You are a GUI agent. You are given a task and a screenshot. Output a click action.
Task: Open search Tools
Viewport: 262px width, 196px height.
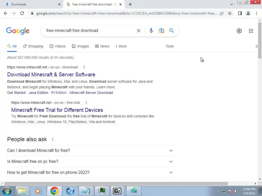point(169,46)
